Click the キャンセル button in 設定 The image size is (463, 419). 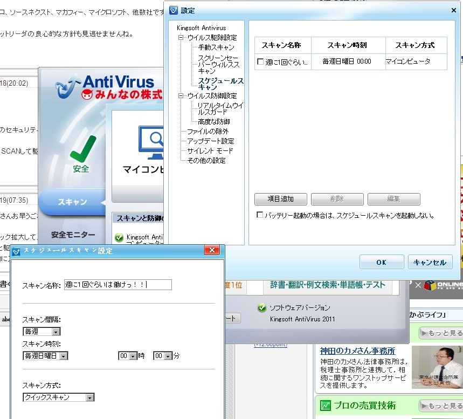coord(430,262)
